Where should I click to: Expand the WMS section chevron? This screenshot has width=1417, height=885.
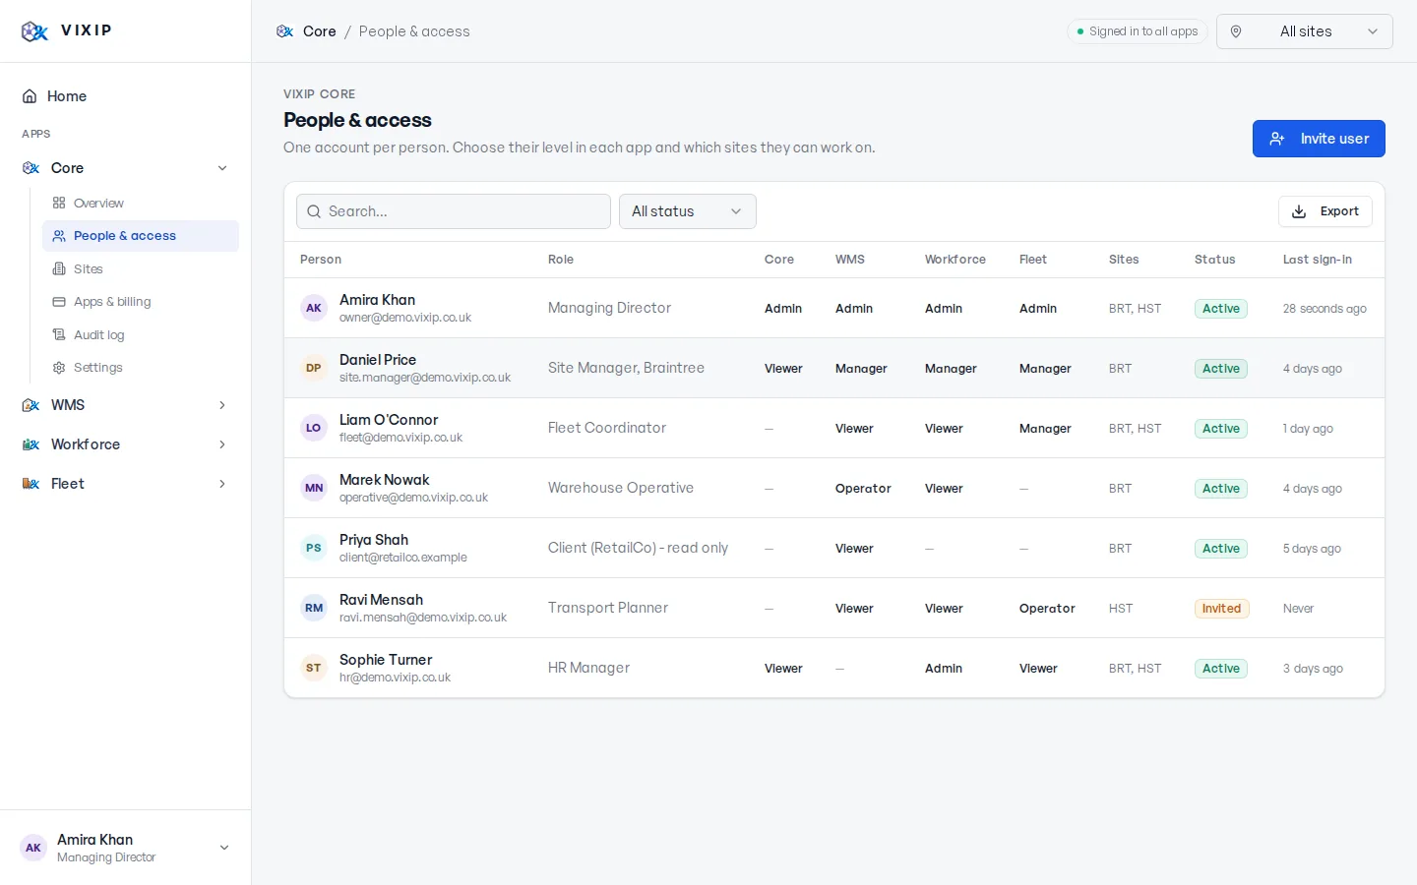222,405
